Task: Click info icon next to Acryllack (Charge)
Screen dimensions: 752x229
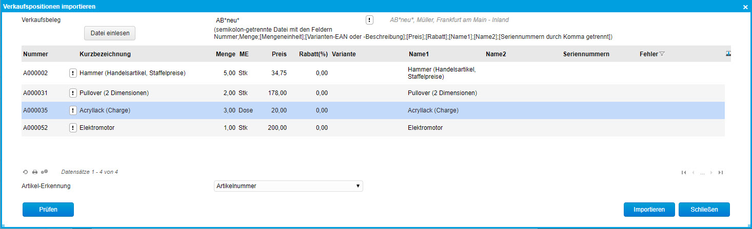Action: click(73, 110)
